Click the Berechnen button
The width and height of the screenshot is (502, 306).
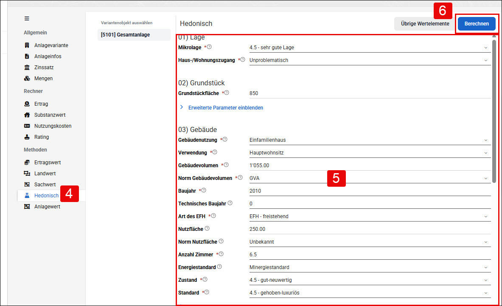[x=477, y=24]
